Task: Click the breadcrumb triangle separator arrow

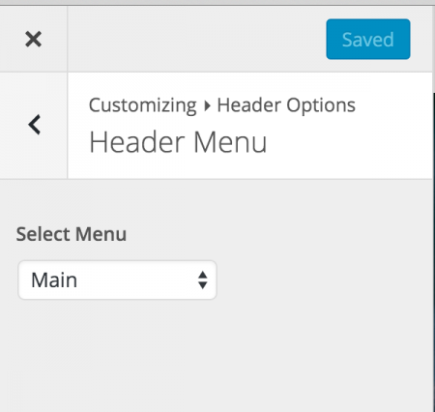Action: 207,105
